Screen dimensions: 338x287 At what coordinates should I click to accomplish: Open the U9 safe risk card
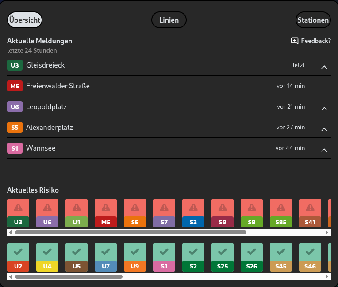[135, 257]
